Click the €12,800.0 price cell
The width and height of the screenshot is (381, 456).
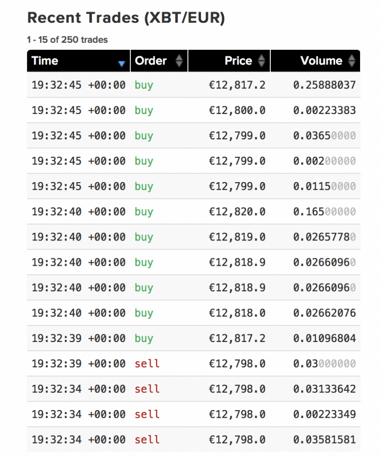pos(237,110)
